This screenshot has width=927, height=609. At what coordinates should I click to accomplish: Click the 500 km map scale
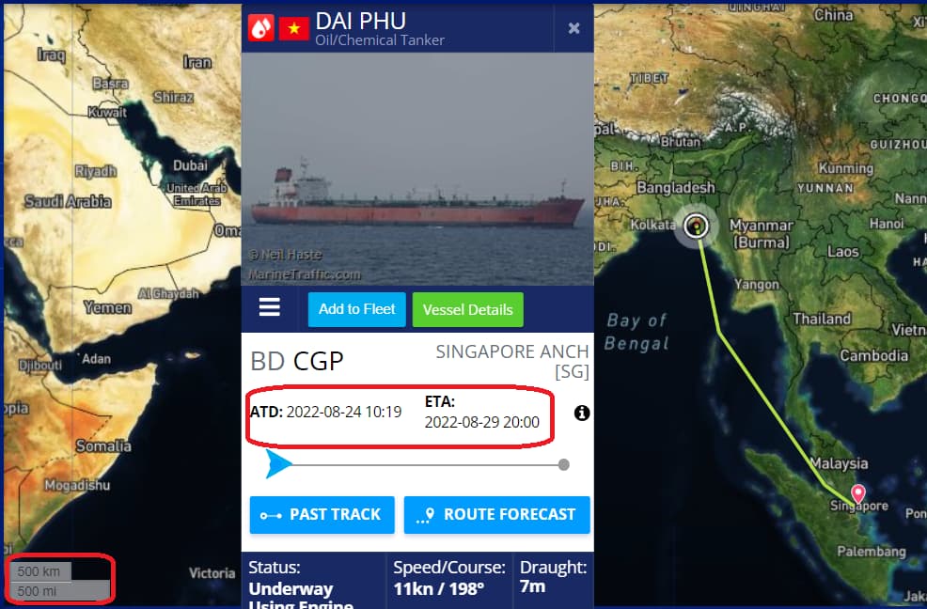[x=40, y=571]
